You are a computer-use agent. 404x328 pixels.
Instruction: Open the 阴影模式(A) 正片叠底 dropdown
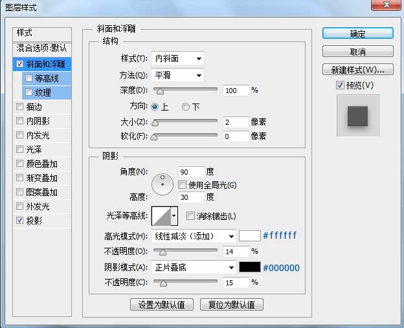click(x=194, y=267)
